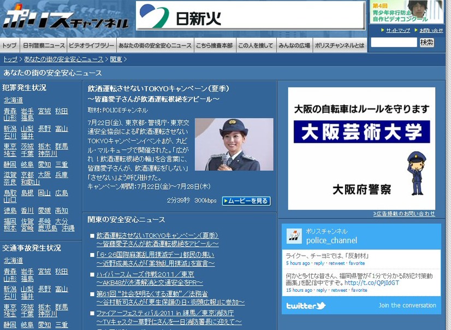Open the みんなの広場 tab
The image size is (451, 330).
[294, 45]
